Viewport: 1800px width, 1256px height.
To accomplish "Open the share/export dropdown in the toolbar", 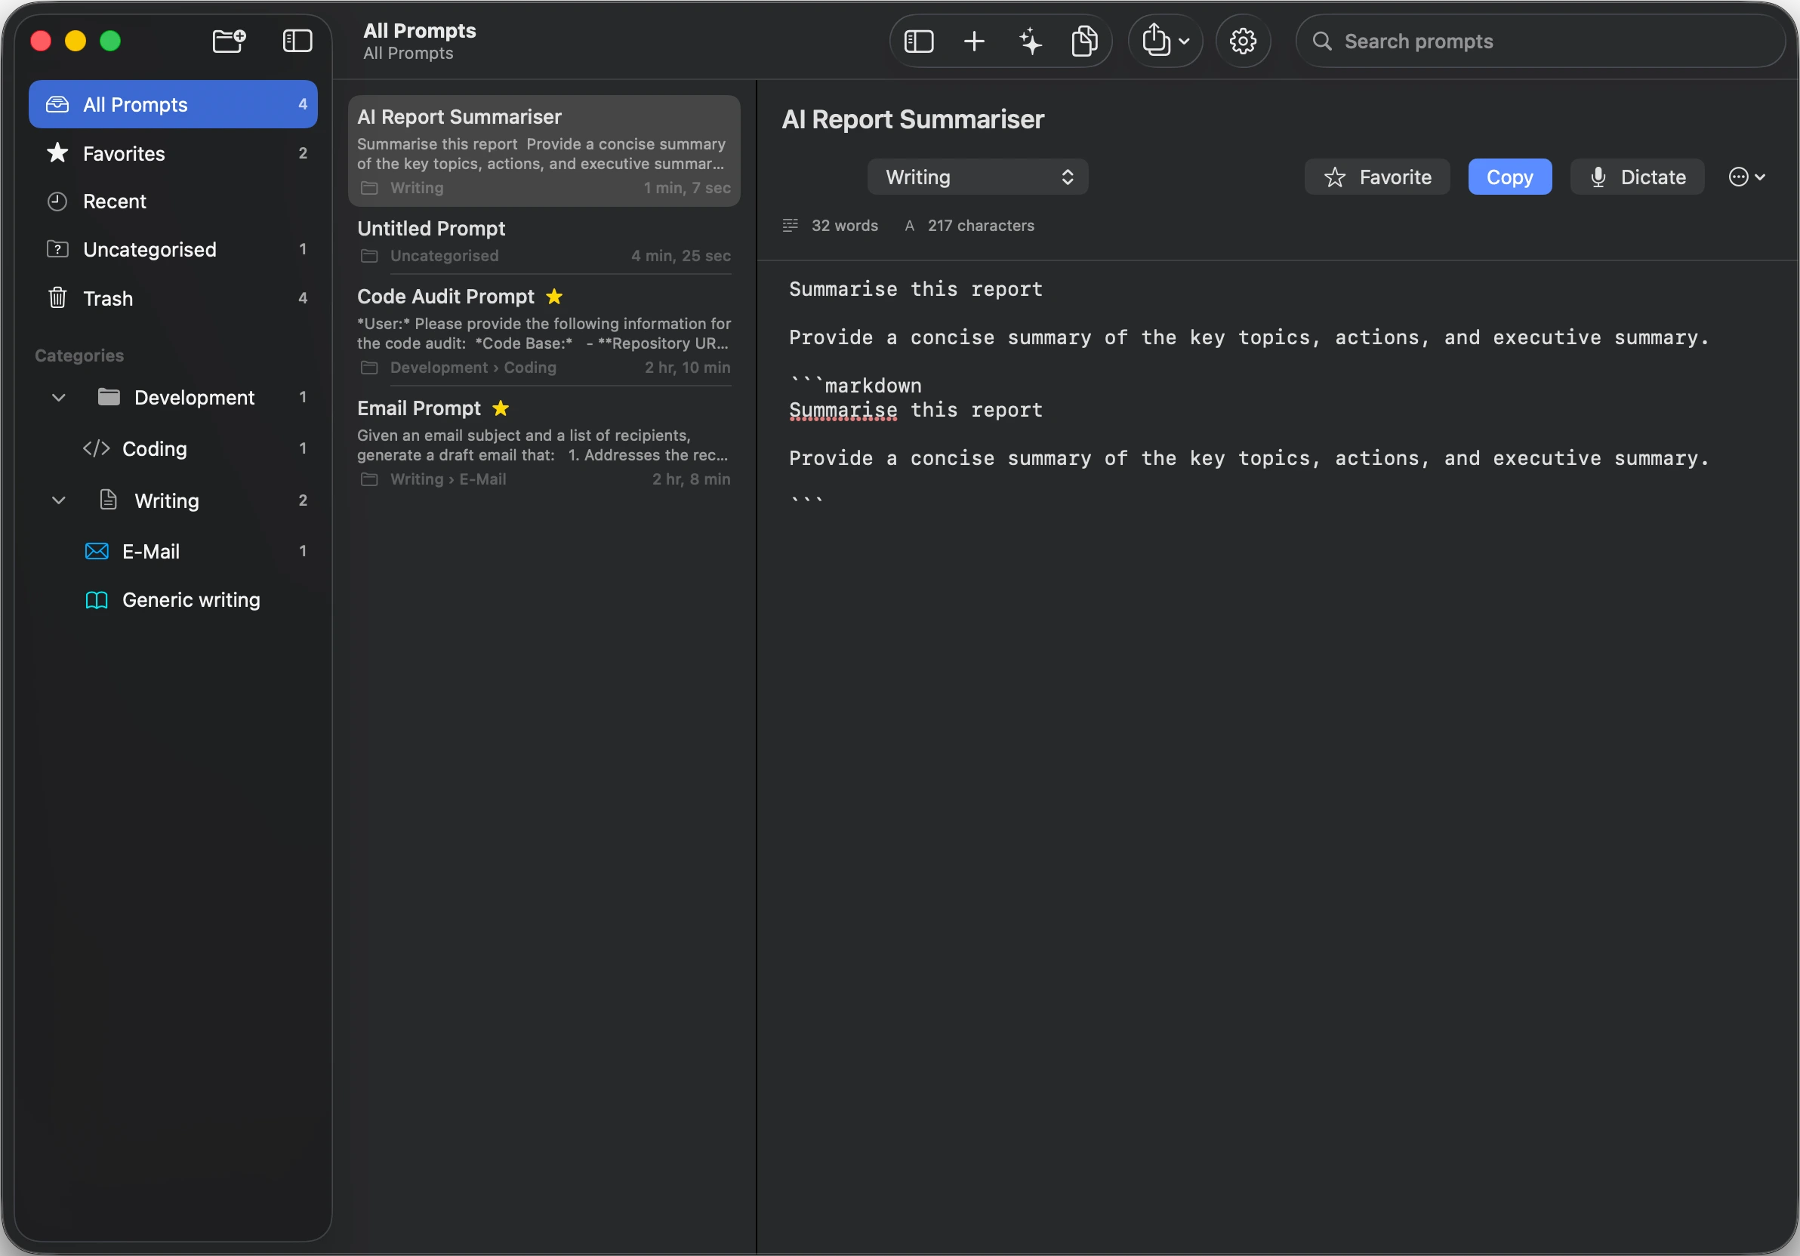I will [1166, 41].
